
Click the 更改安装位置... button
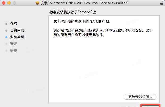[x=140, y=96]
